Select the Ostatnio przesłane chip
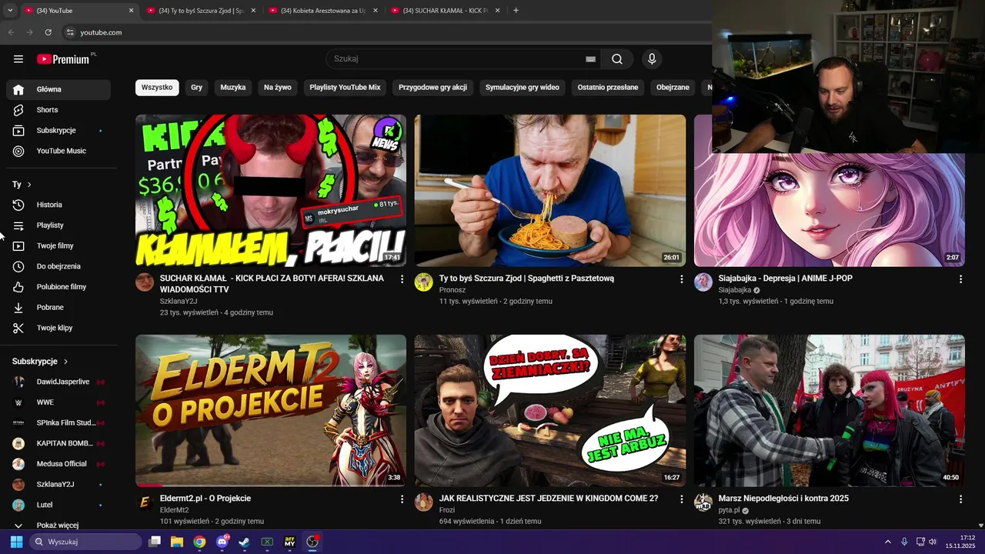Viewport: 985px width, 554px height. point(608,88)
